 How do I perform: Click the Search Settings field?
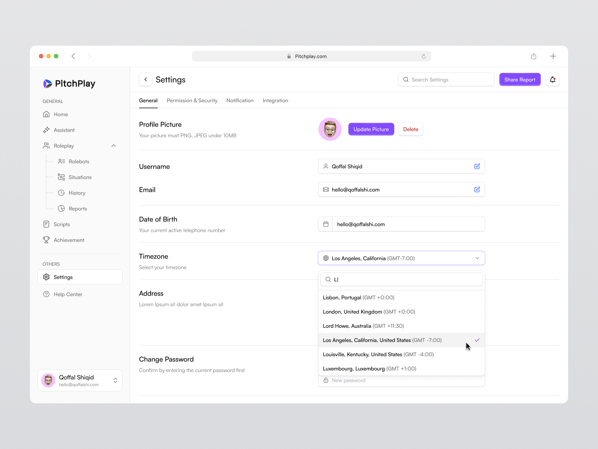tap(446, 79)
